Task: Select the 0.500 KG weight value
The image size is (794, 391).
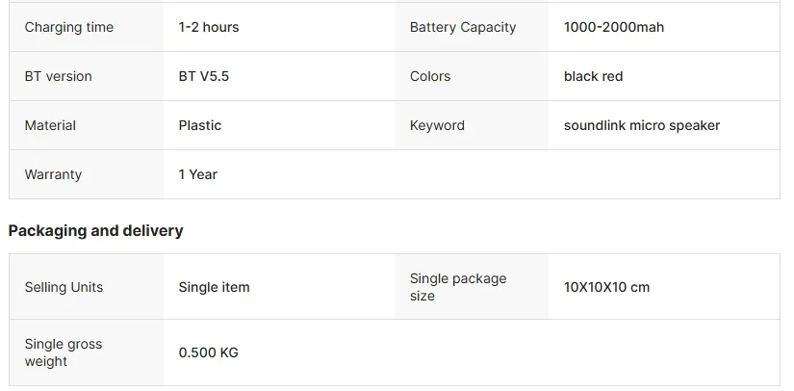Action: click(208, 352)
